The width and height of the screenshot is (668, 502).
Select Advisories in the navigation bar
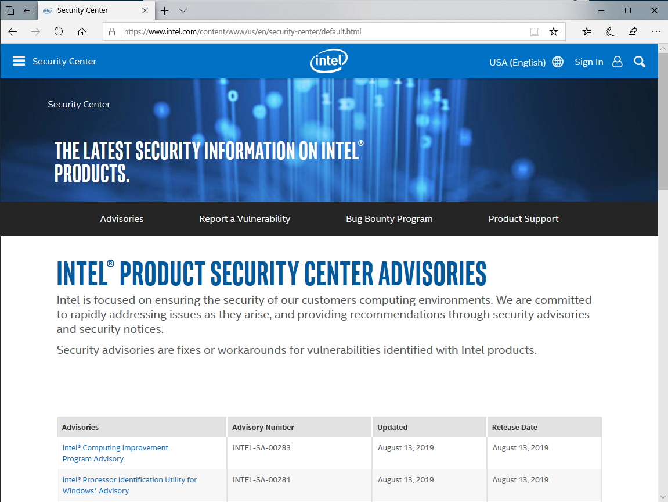point(121,219)
